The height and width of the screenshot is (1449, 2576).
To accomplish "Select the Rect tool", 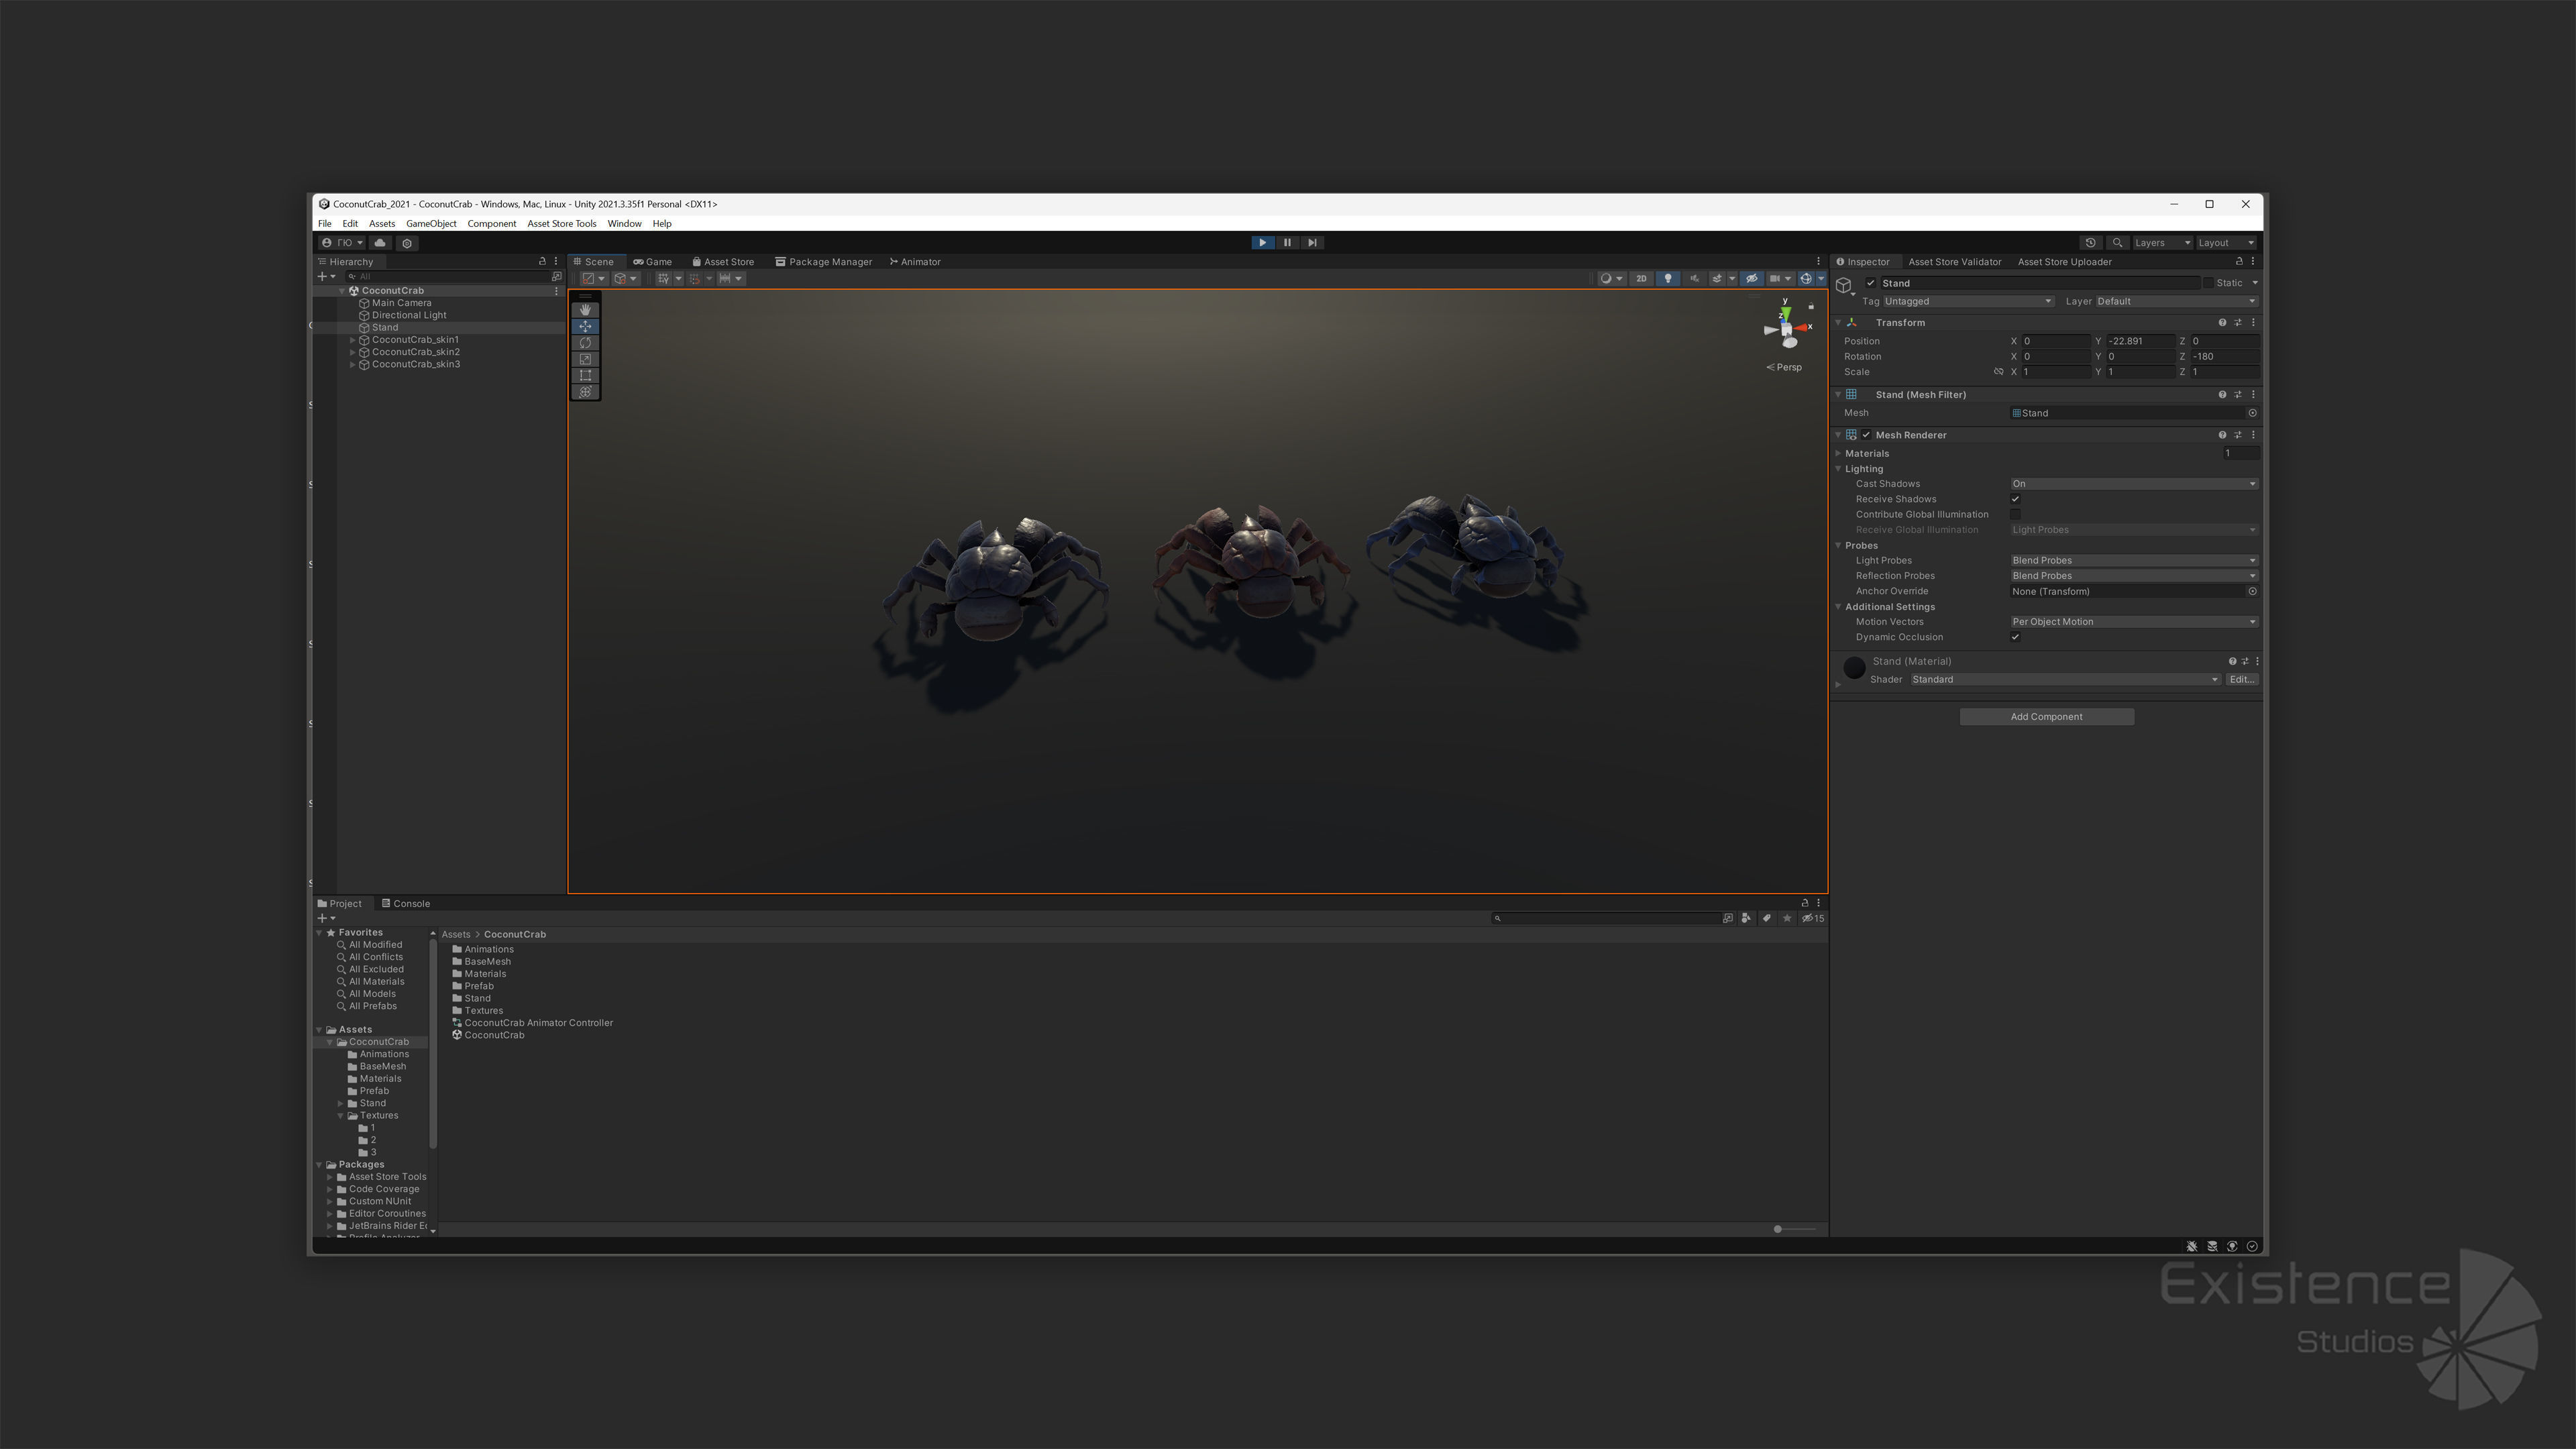I will 585,376.
